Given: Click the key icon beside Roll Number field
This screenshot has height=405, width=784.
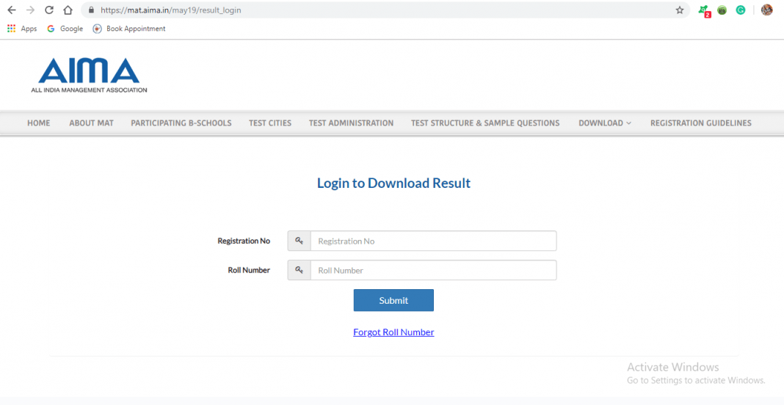Looking at the screenshot, I should pos(299,270).
